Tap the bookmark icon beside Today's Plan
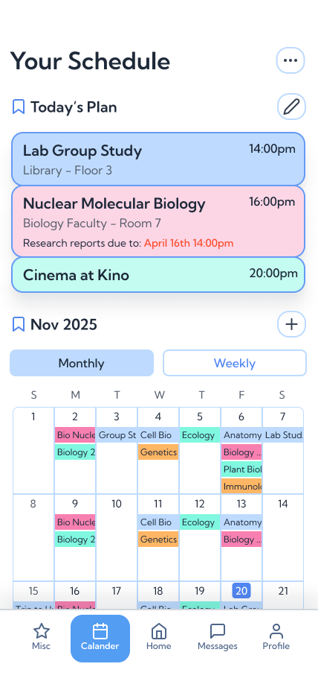 tap(19, 107)
